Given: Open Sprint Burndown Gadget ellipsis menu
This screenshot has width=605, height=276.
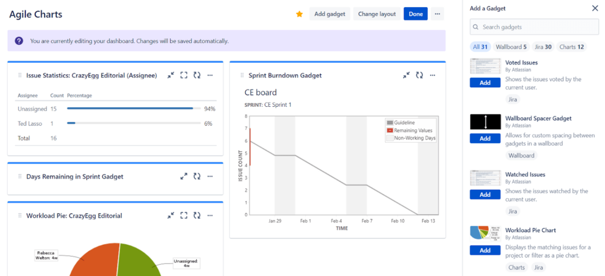Looking at the screenshot, I should click(x=432, y=75).
